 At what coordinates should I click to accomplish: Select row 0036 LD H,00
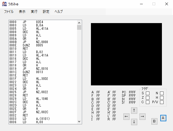click(43, 122)
